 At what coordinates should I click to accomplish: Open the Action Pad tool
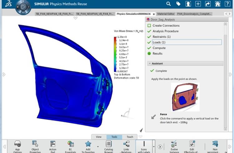click(x=53, y=147)
